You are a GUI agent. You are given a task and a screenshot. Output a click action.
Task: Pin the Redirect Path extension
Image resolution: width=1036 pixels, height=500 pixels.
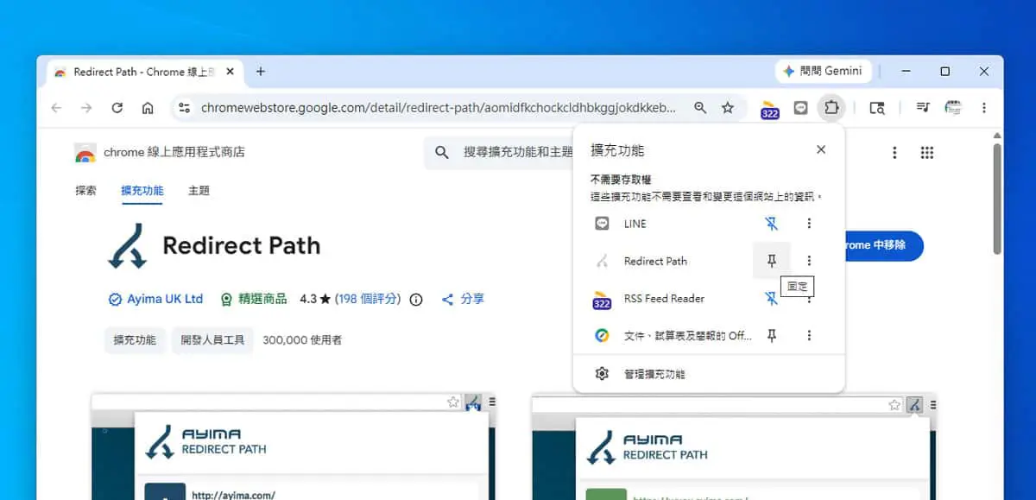click(772, 261)
